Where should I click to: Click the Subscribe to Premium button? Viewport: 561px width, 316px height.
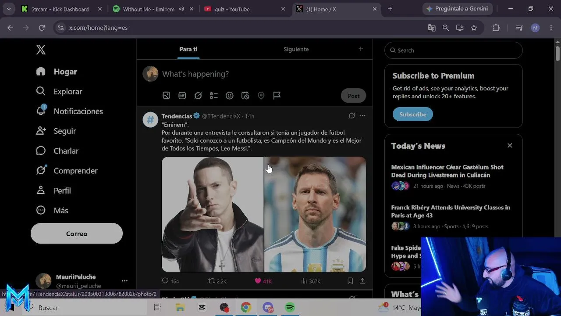pyautogui.click(x=413, y=115)
